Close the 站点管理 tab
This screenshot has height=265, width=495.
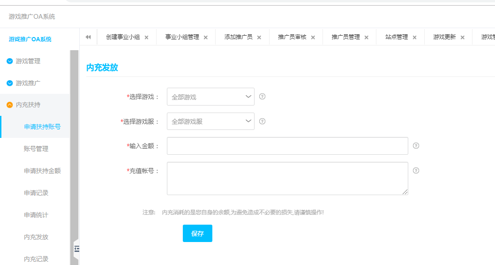click(414, 38)
